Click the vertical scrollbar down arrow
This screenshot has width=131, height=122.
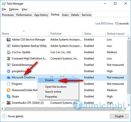pos(129,105)
